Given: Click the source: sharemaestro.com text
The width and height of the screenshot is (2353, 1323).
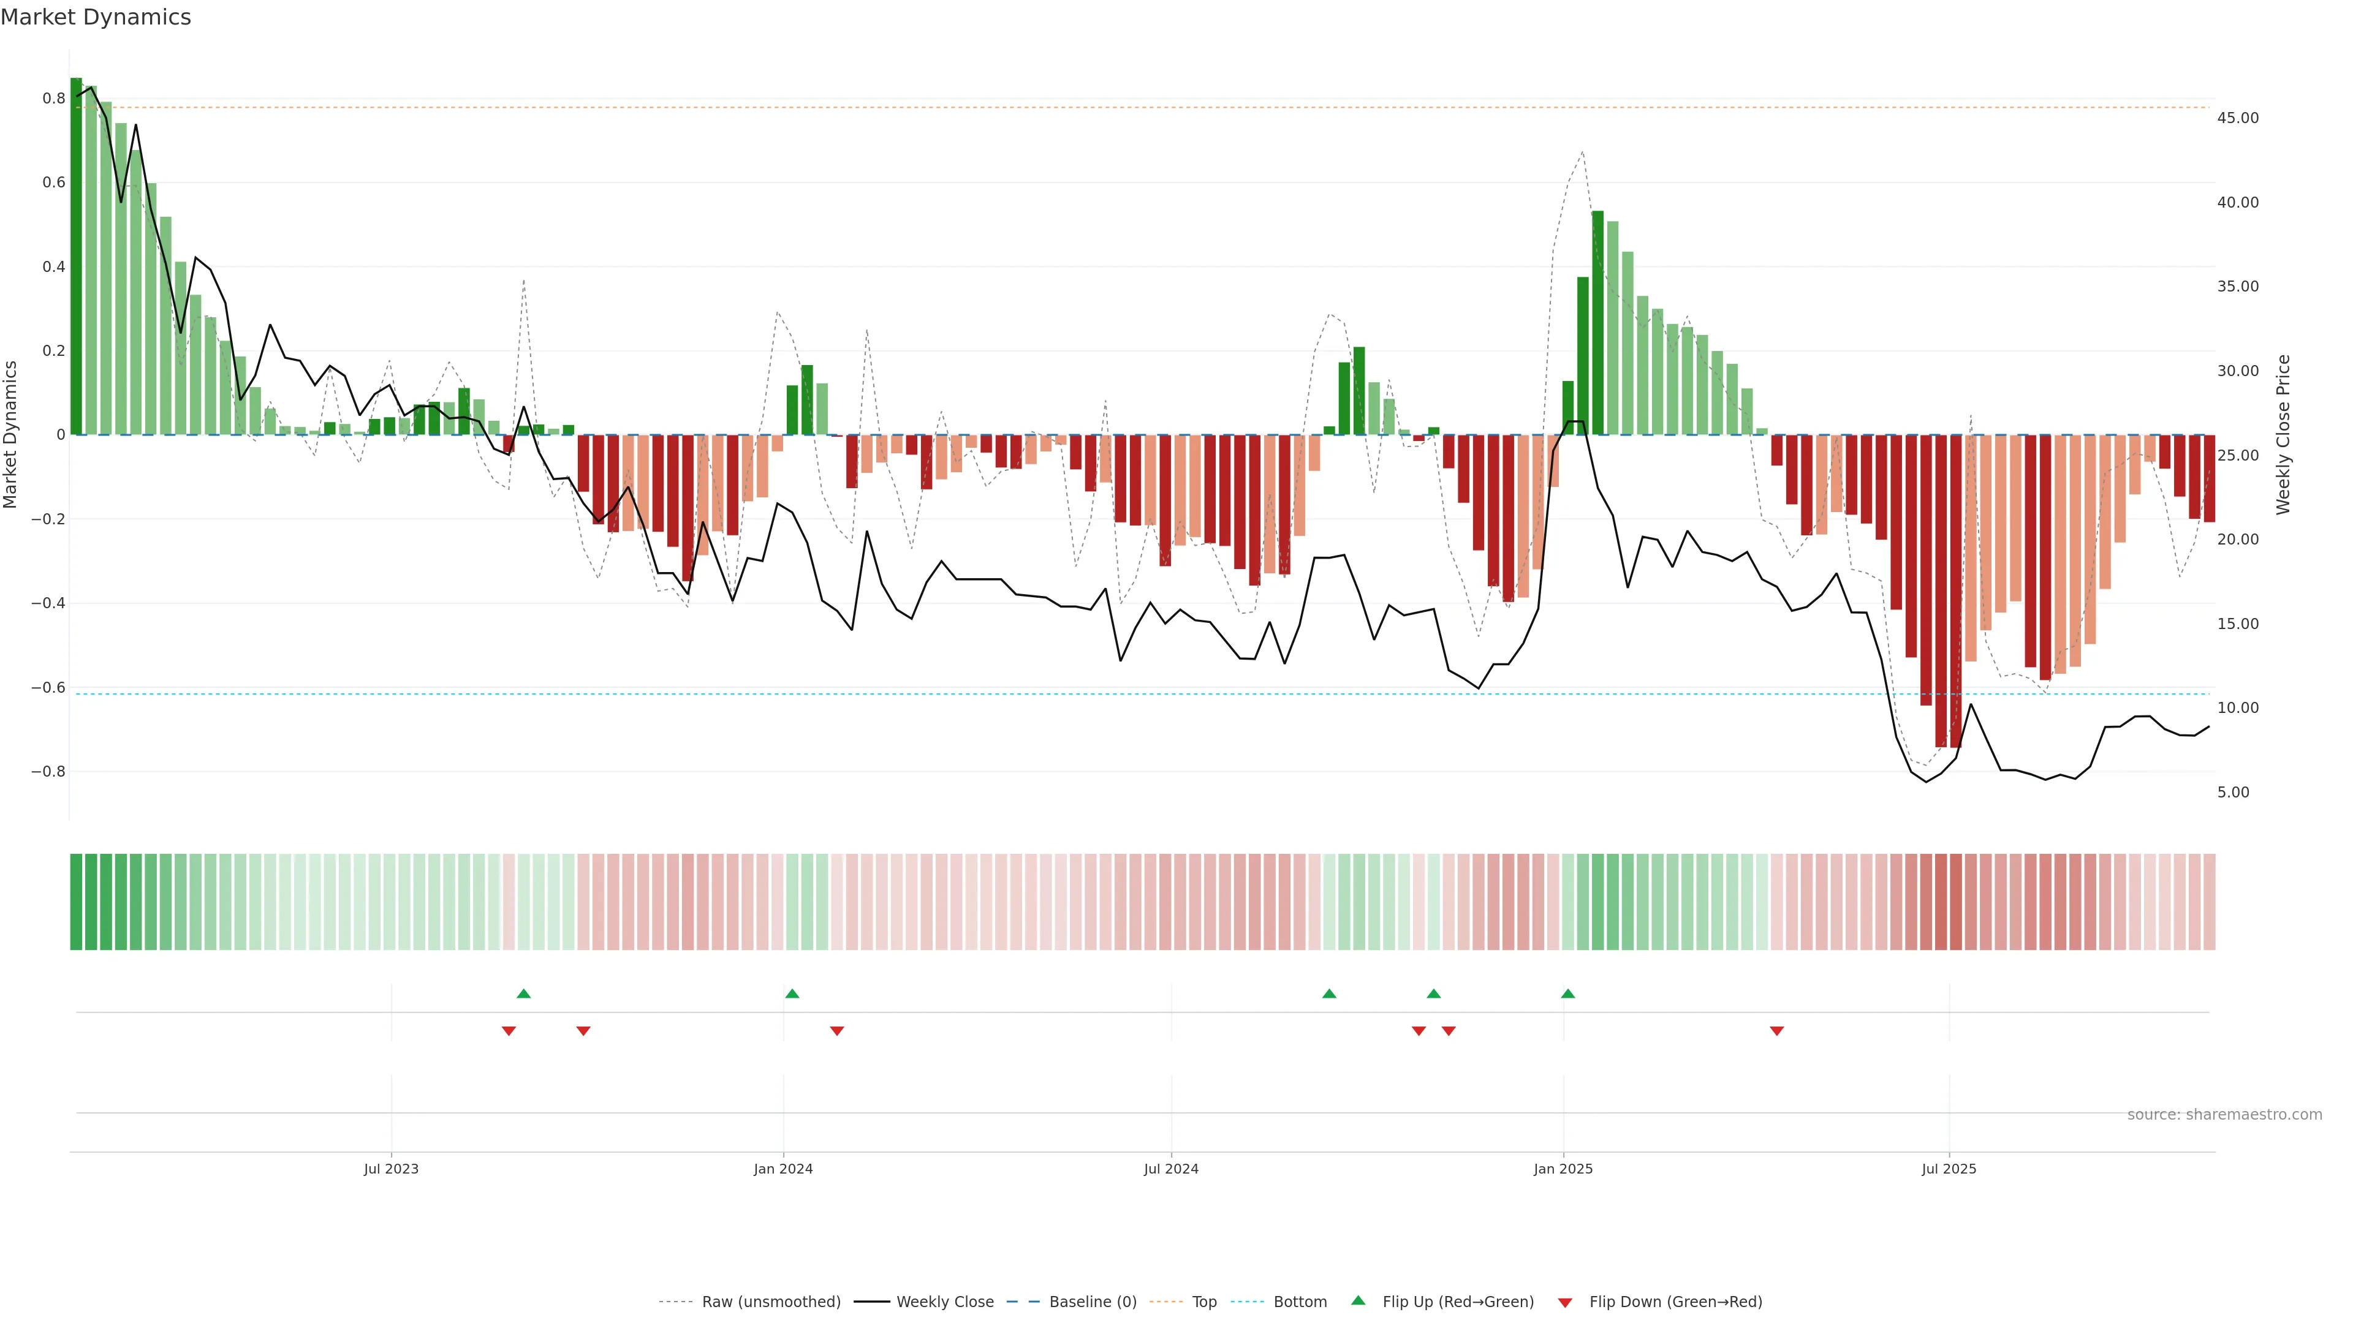Looking at the screenshot, I should [2224, 1115].
